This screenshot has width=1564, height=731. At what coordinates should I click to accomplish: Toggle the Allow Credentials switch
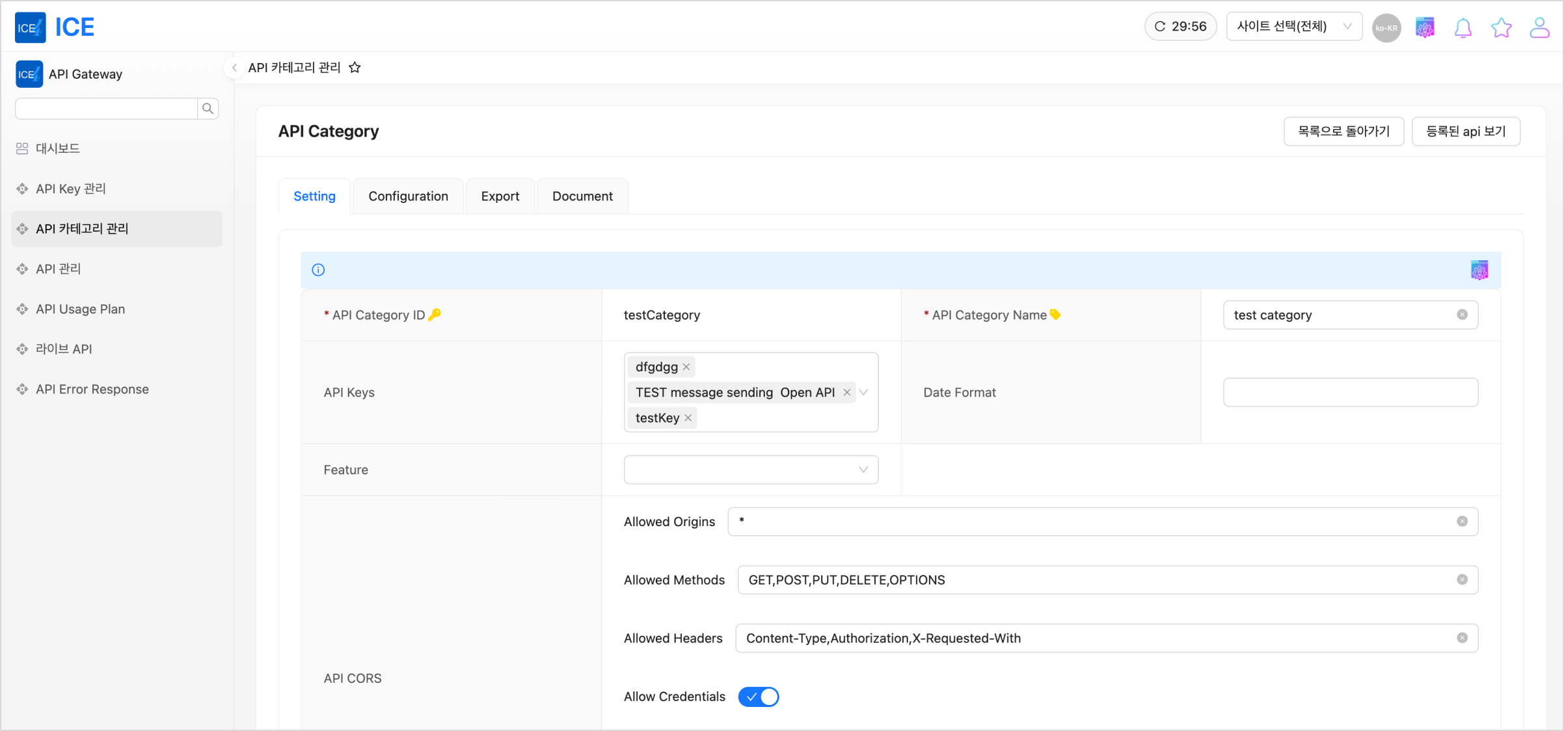[759, 697]
